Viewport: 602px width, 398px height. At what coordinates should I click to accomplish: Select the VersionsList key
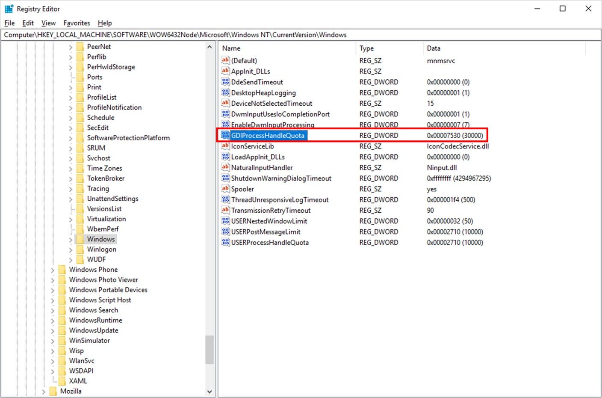tap(104, 209)
